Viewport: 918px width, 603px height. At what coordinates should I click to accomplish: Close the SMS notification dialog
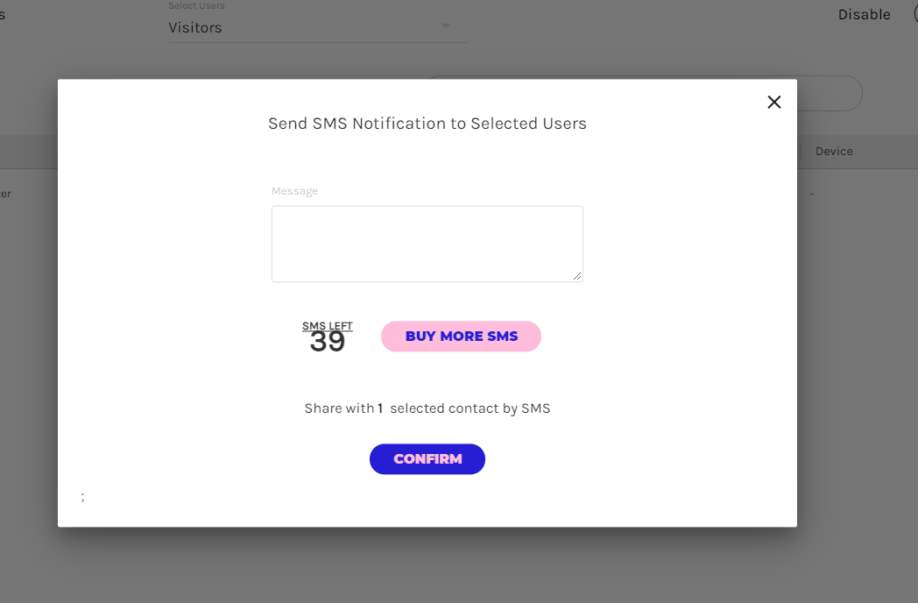tap(773, 103)
